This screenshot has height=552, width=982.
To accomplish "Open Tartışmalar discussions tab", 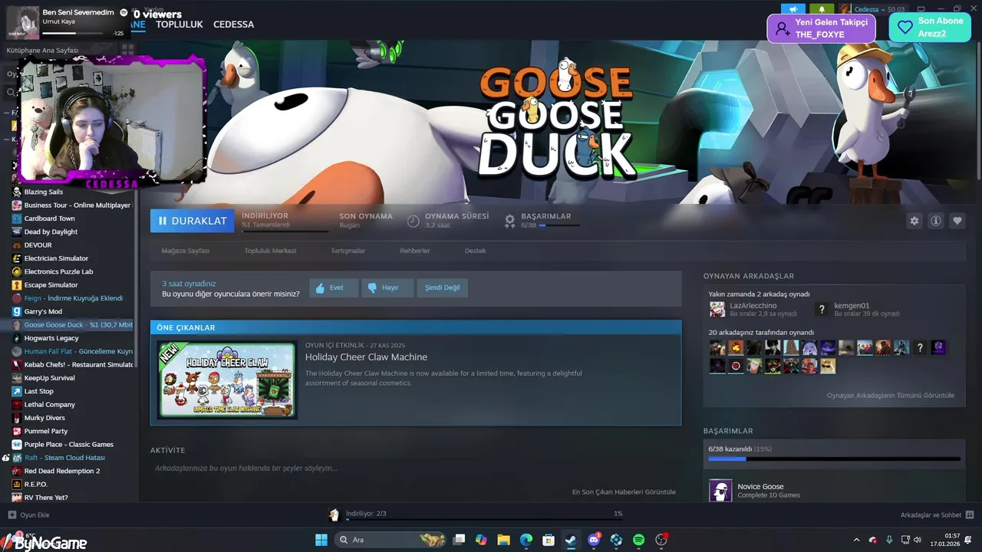I will (348, 251).
